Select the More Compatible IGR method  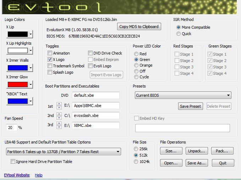pos(178,27)
